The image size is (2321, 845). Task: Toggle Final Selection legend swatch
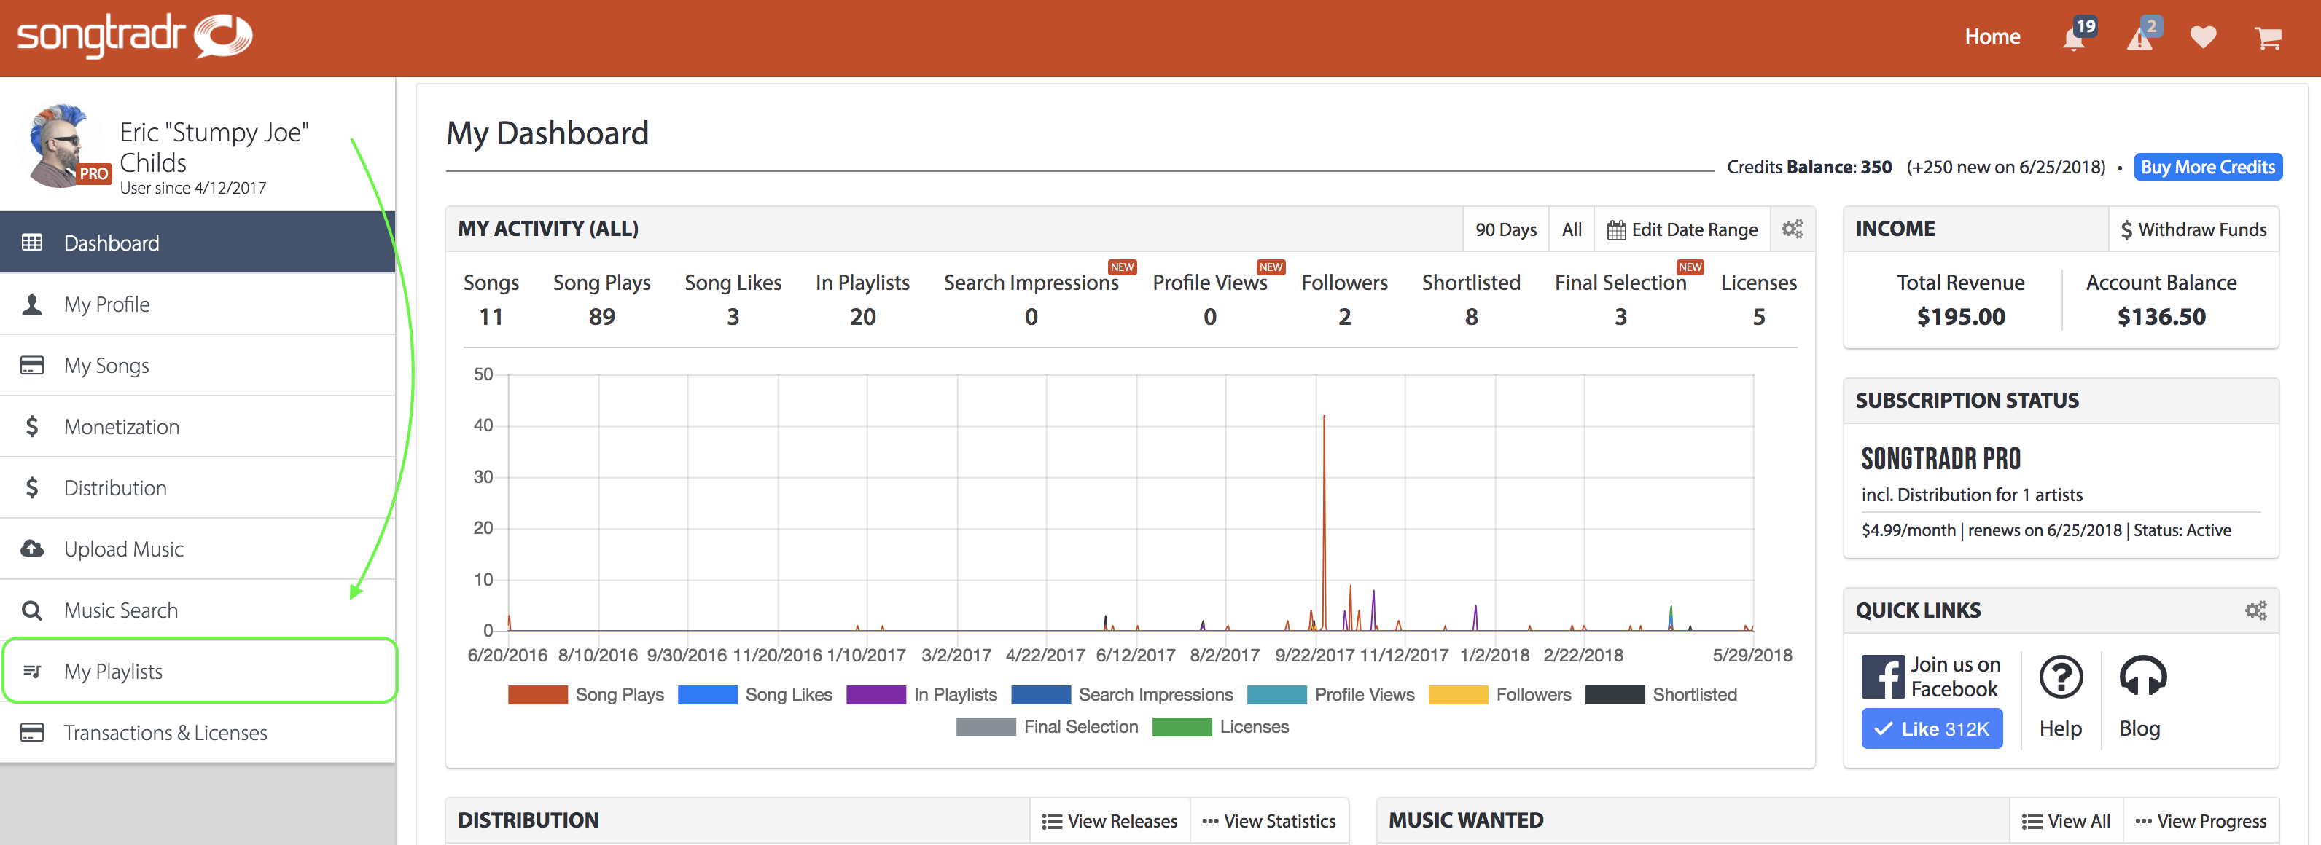pyautogui.click(x=986, y=727)
